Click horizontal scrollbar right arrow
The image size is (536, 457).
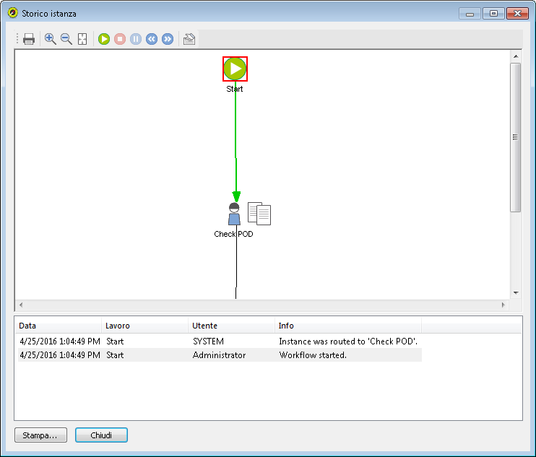click(x=503, y=305)
